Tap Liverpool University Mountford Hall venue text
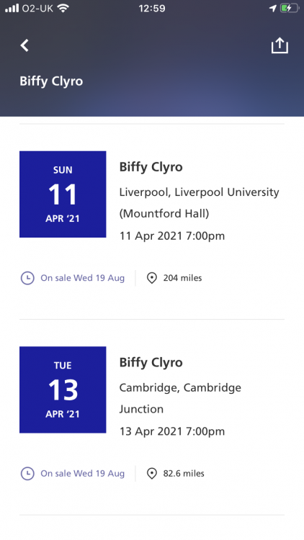 tap(200, 203)
